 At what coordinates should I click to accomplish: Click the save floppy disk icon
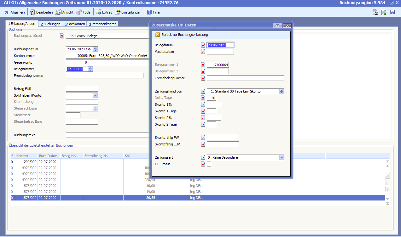(392, 12)
